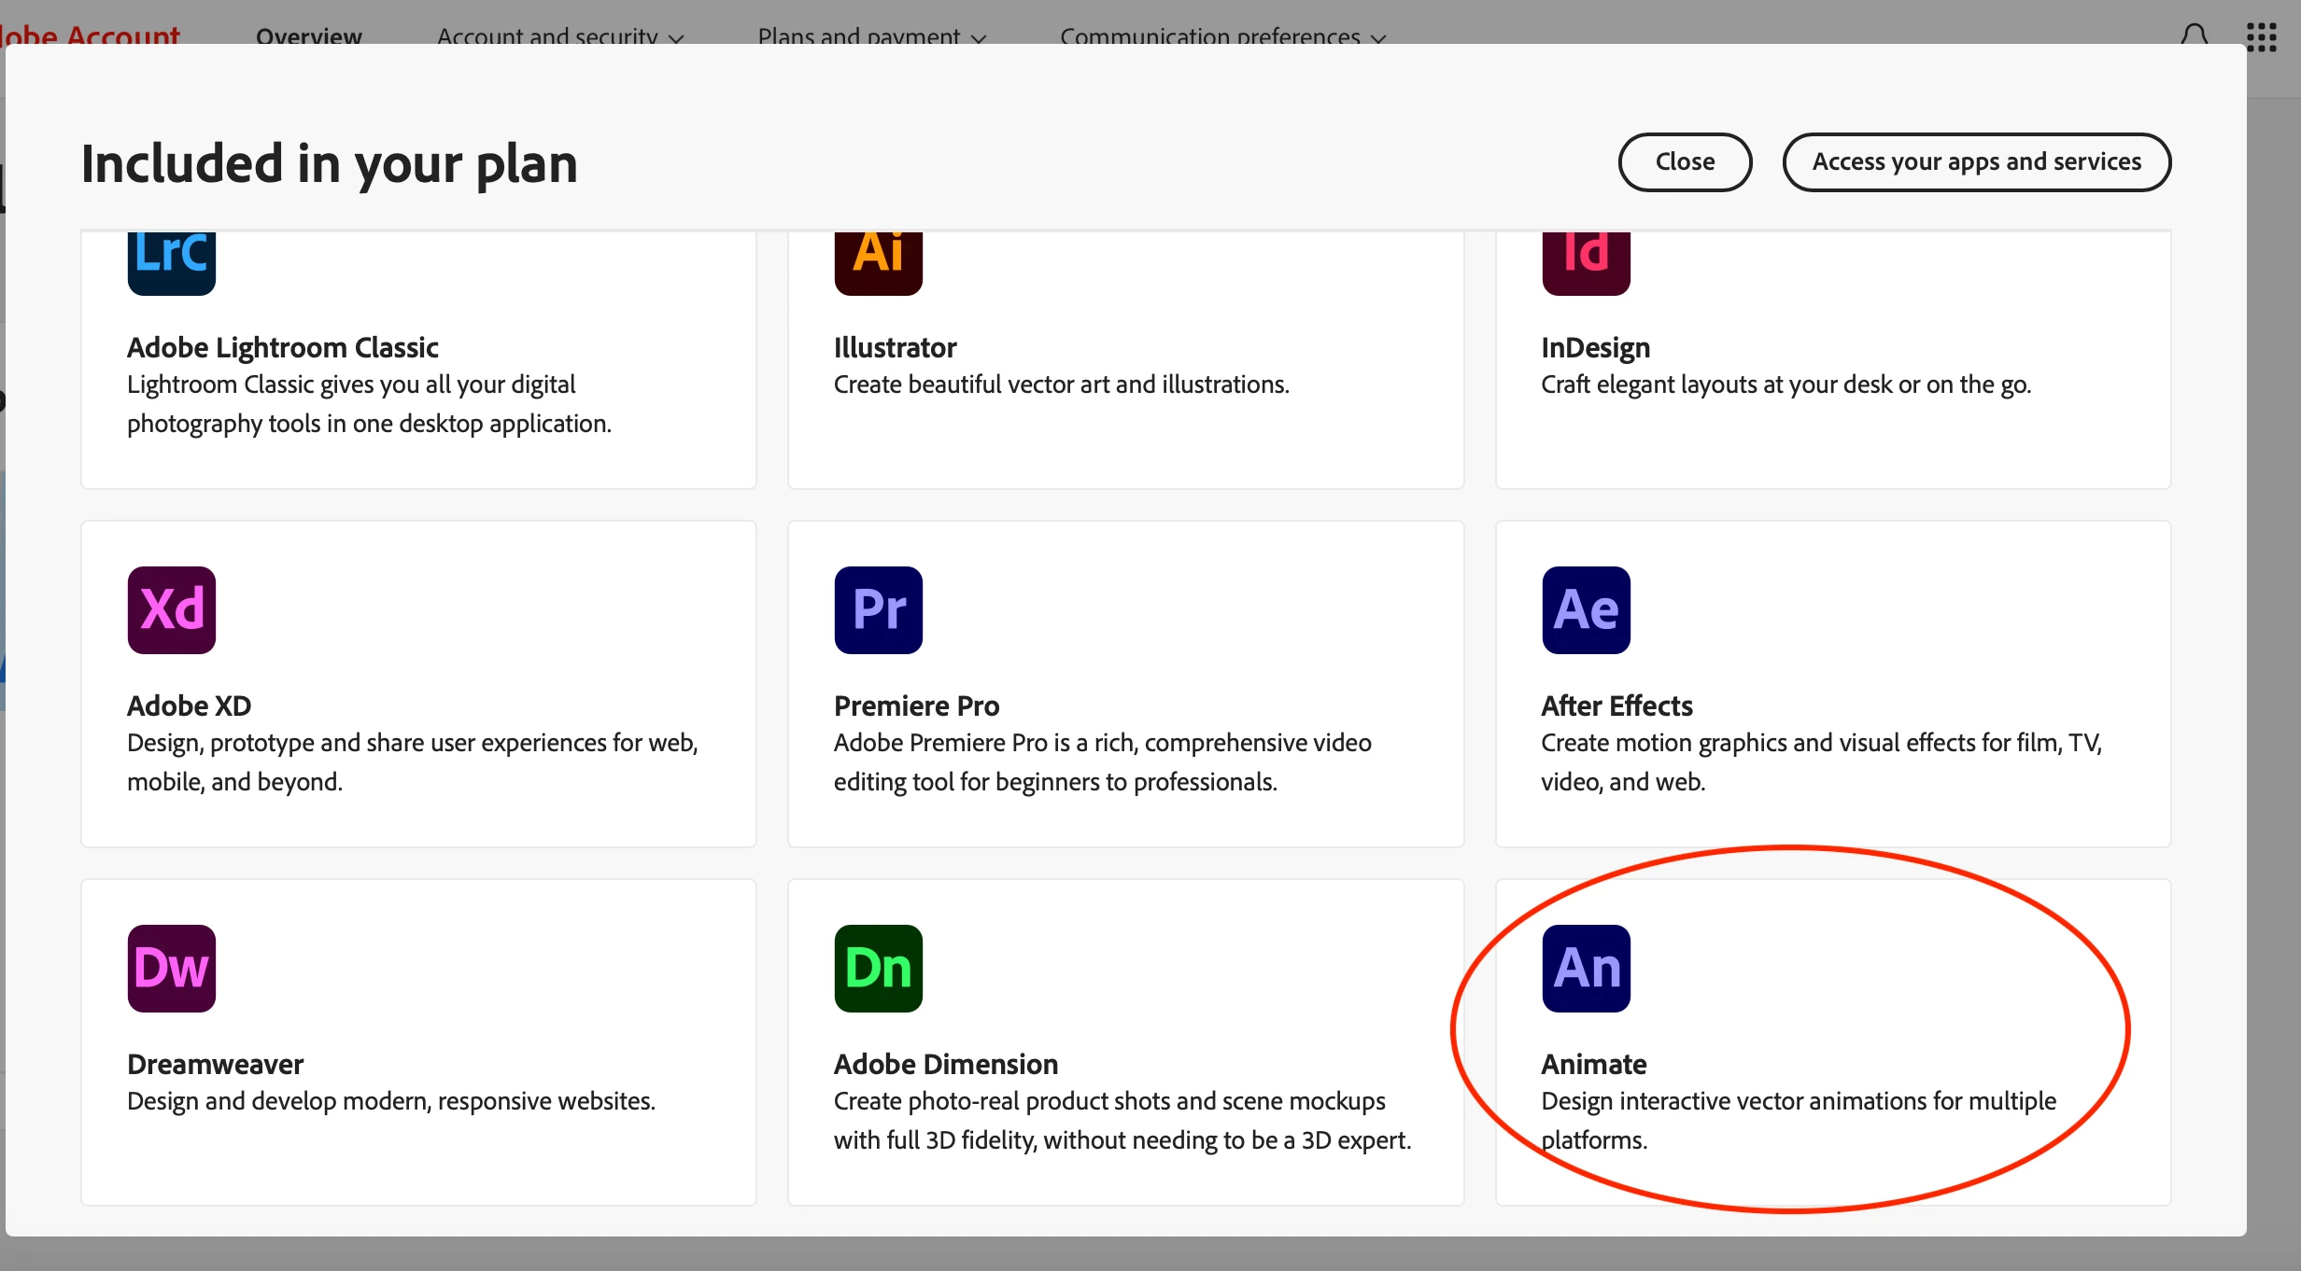Click the Adobe Dimension Dn icon
This screenshot has height=1271, width=2301.
[878, 969]
